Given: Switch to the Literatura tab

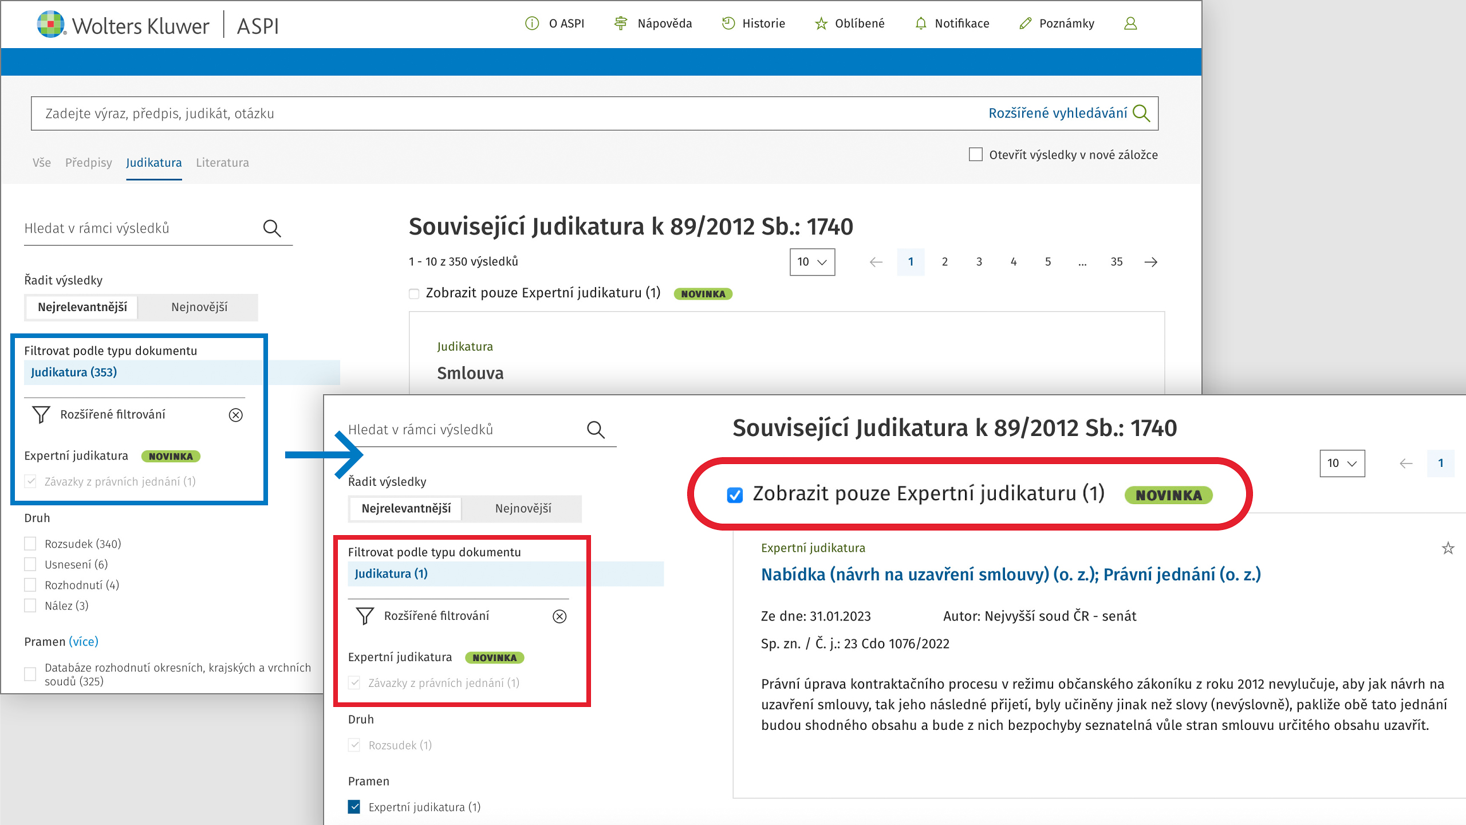Looking at the screenshot, I should (222, 163).
